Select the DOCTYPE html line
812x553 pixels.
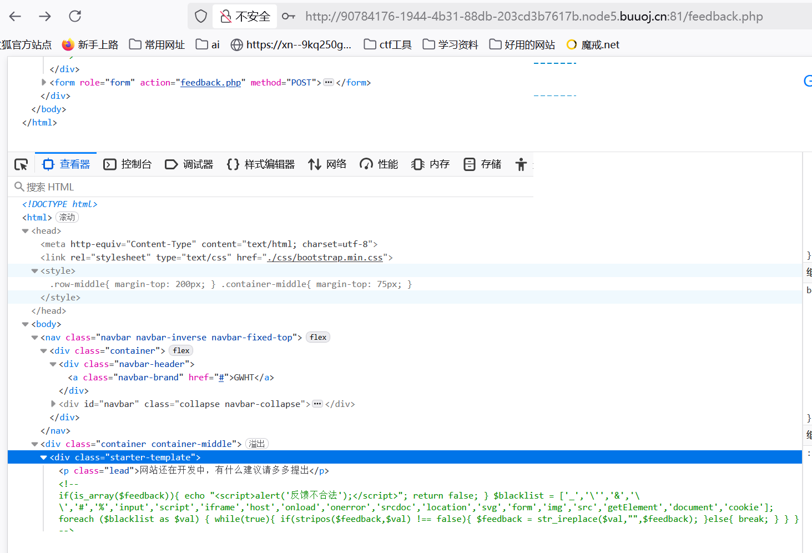pyautogui.click(x=60, y=204)
